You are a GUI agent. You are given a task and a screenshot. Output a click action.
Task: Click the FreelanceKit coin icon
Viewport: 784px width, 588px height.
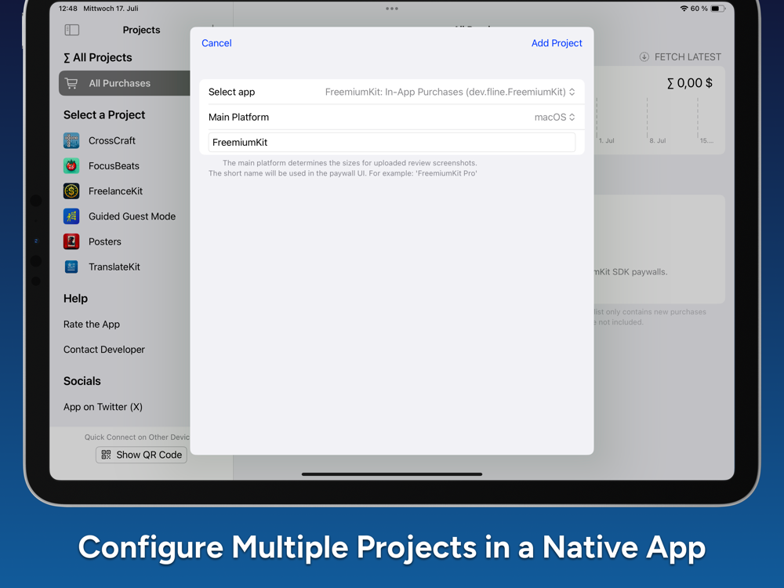click(x=71, y=191)
